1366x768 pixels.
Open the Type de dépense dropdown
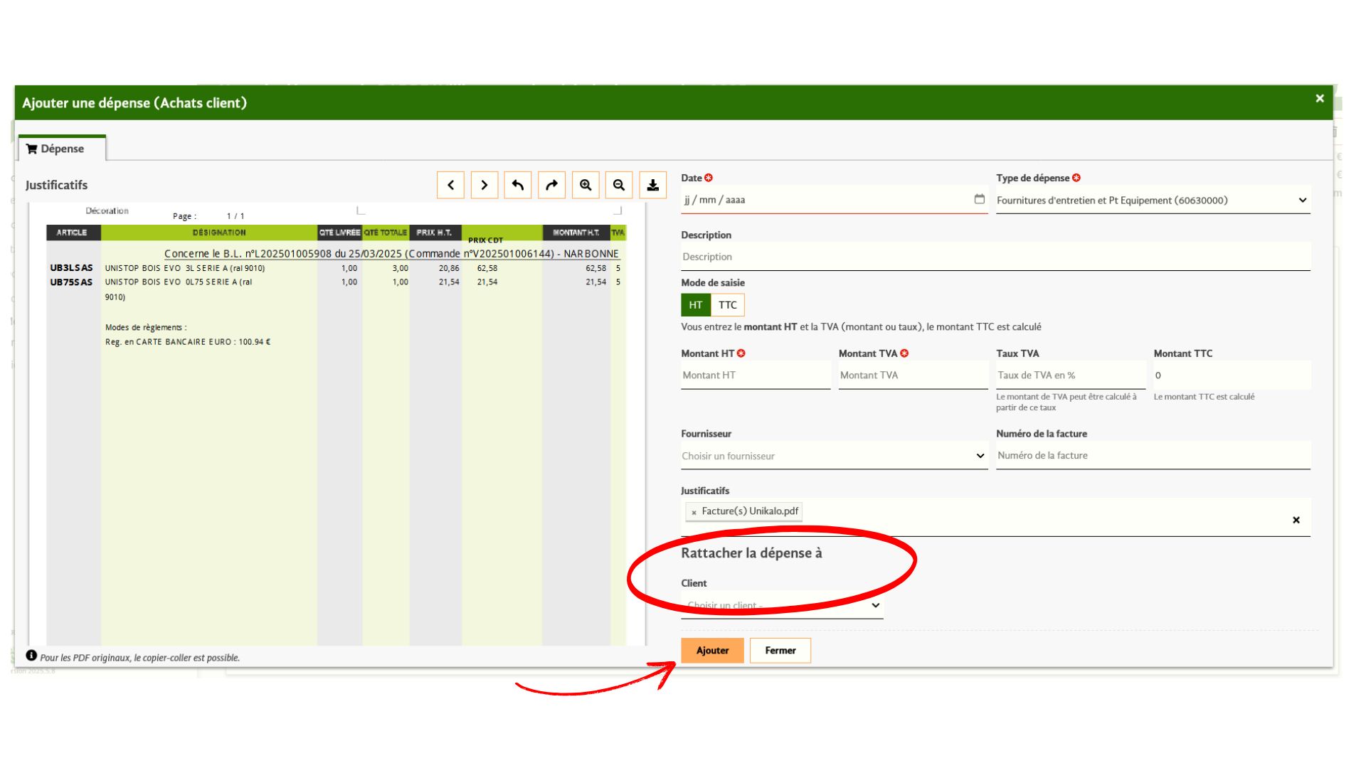point(1153,200)
